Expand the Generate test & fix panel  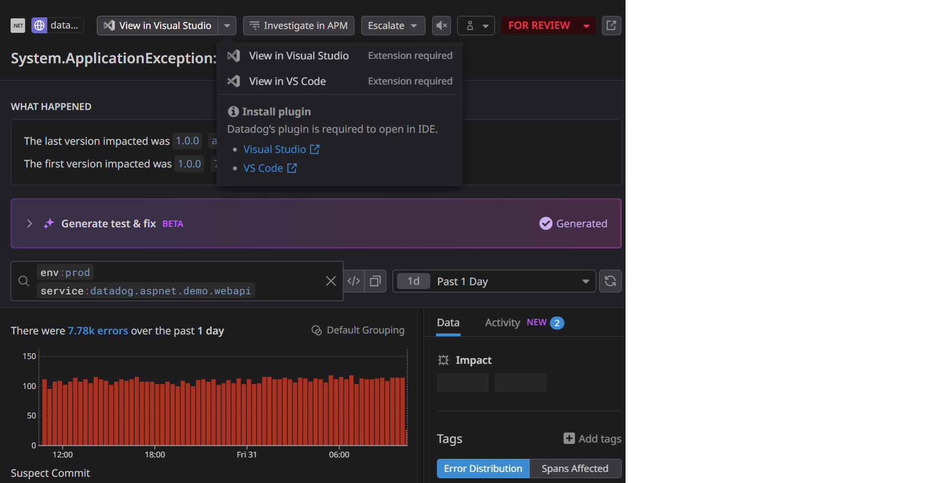[x=29, y=223]
